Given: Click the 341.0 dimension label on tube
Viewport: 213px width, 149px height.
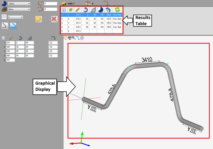Looking at the screenshot, I should 147,60.
